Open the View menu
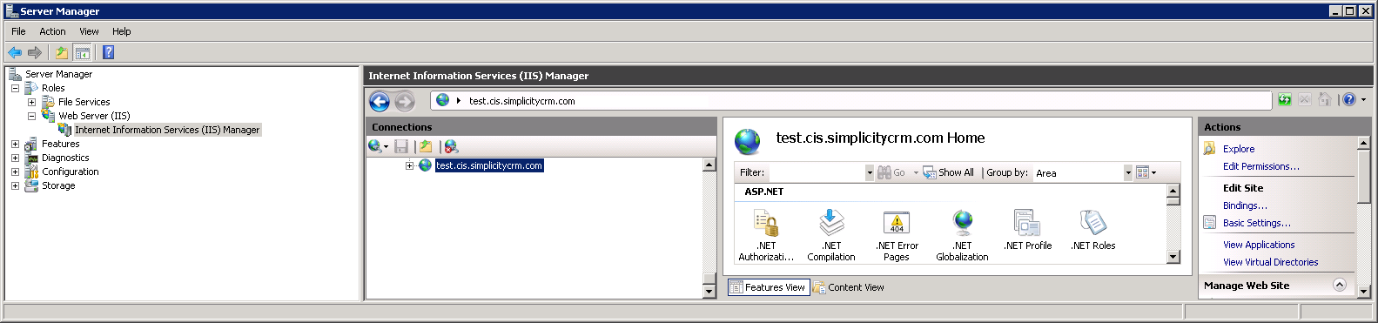 [89, 31]
